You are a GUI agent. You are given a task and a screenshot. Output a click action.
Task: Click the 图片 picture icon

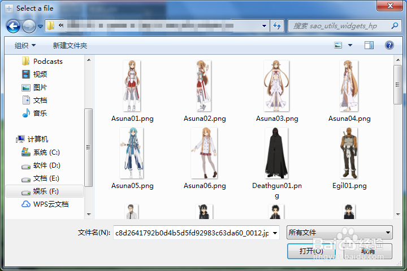click(26, 88)
